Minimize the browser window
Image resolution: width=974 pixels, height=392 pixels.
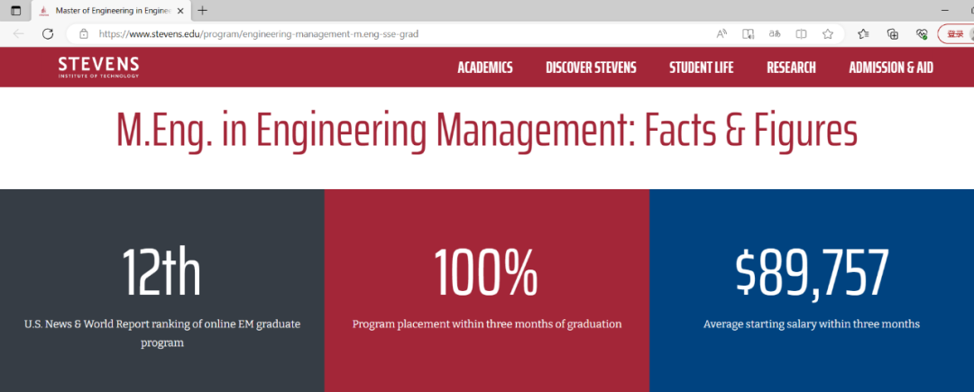click(x=945, y=11)
